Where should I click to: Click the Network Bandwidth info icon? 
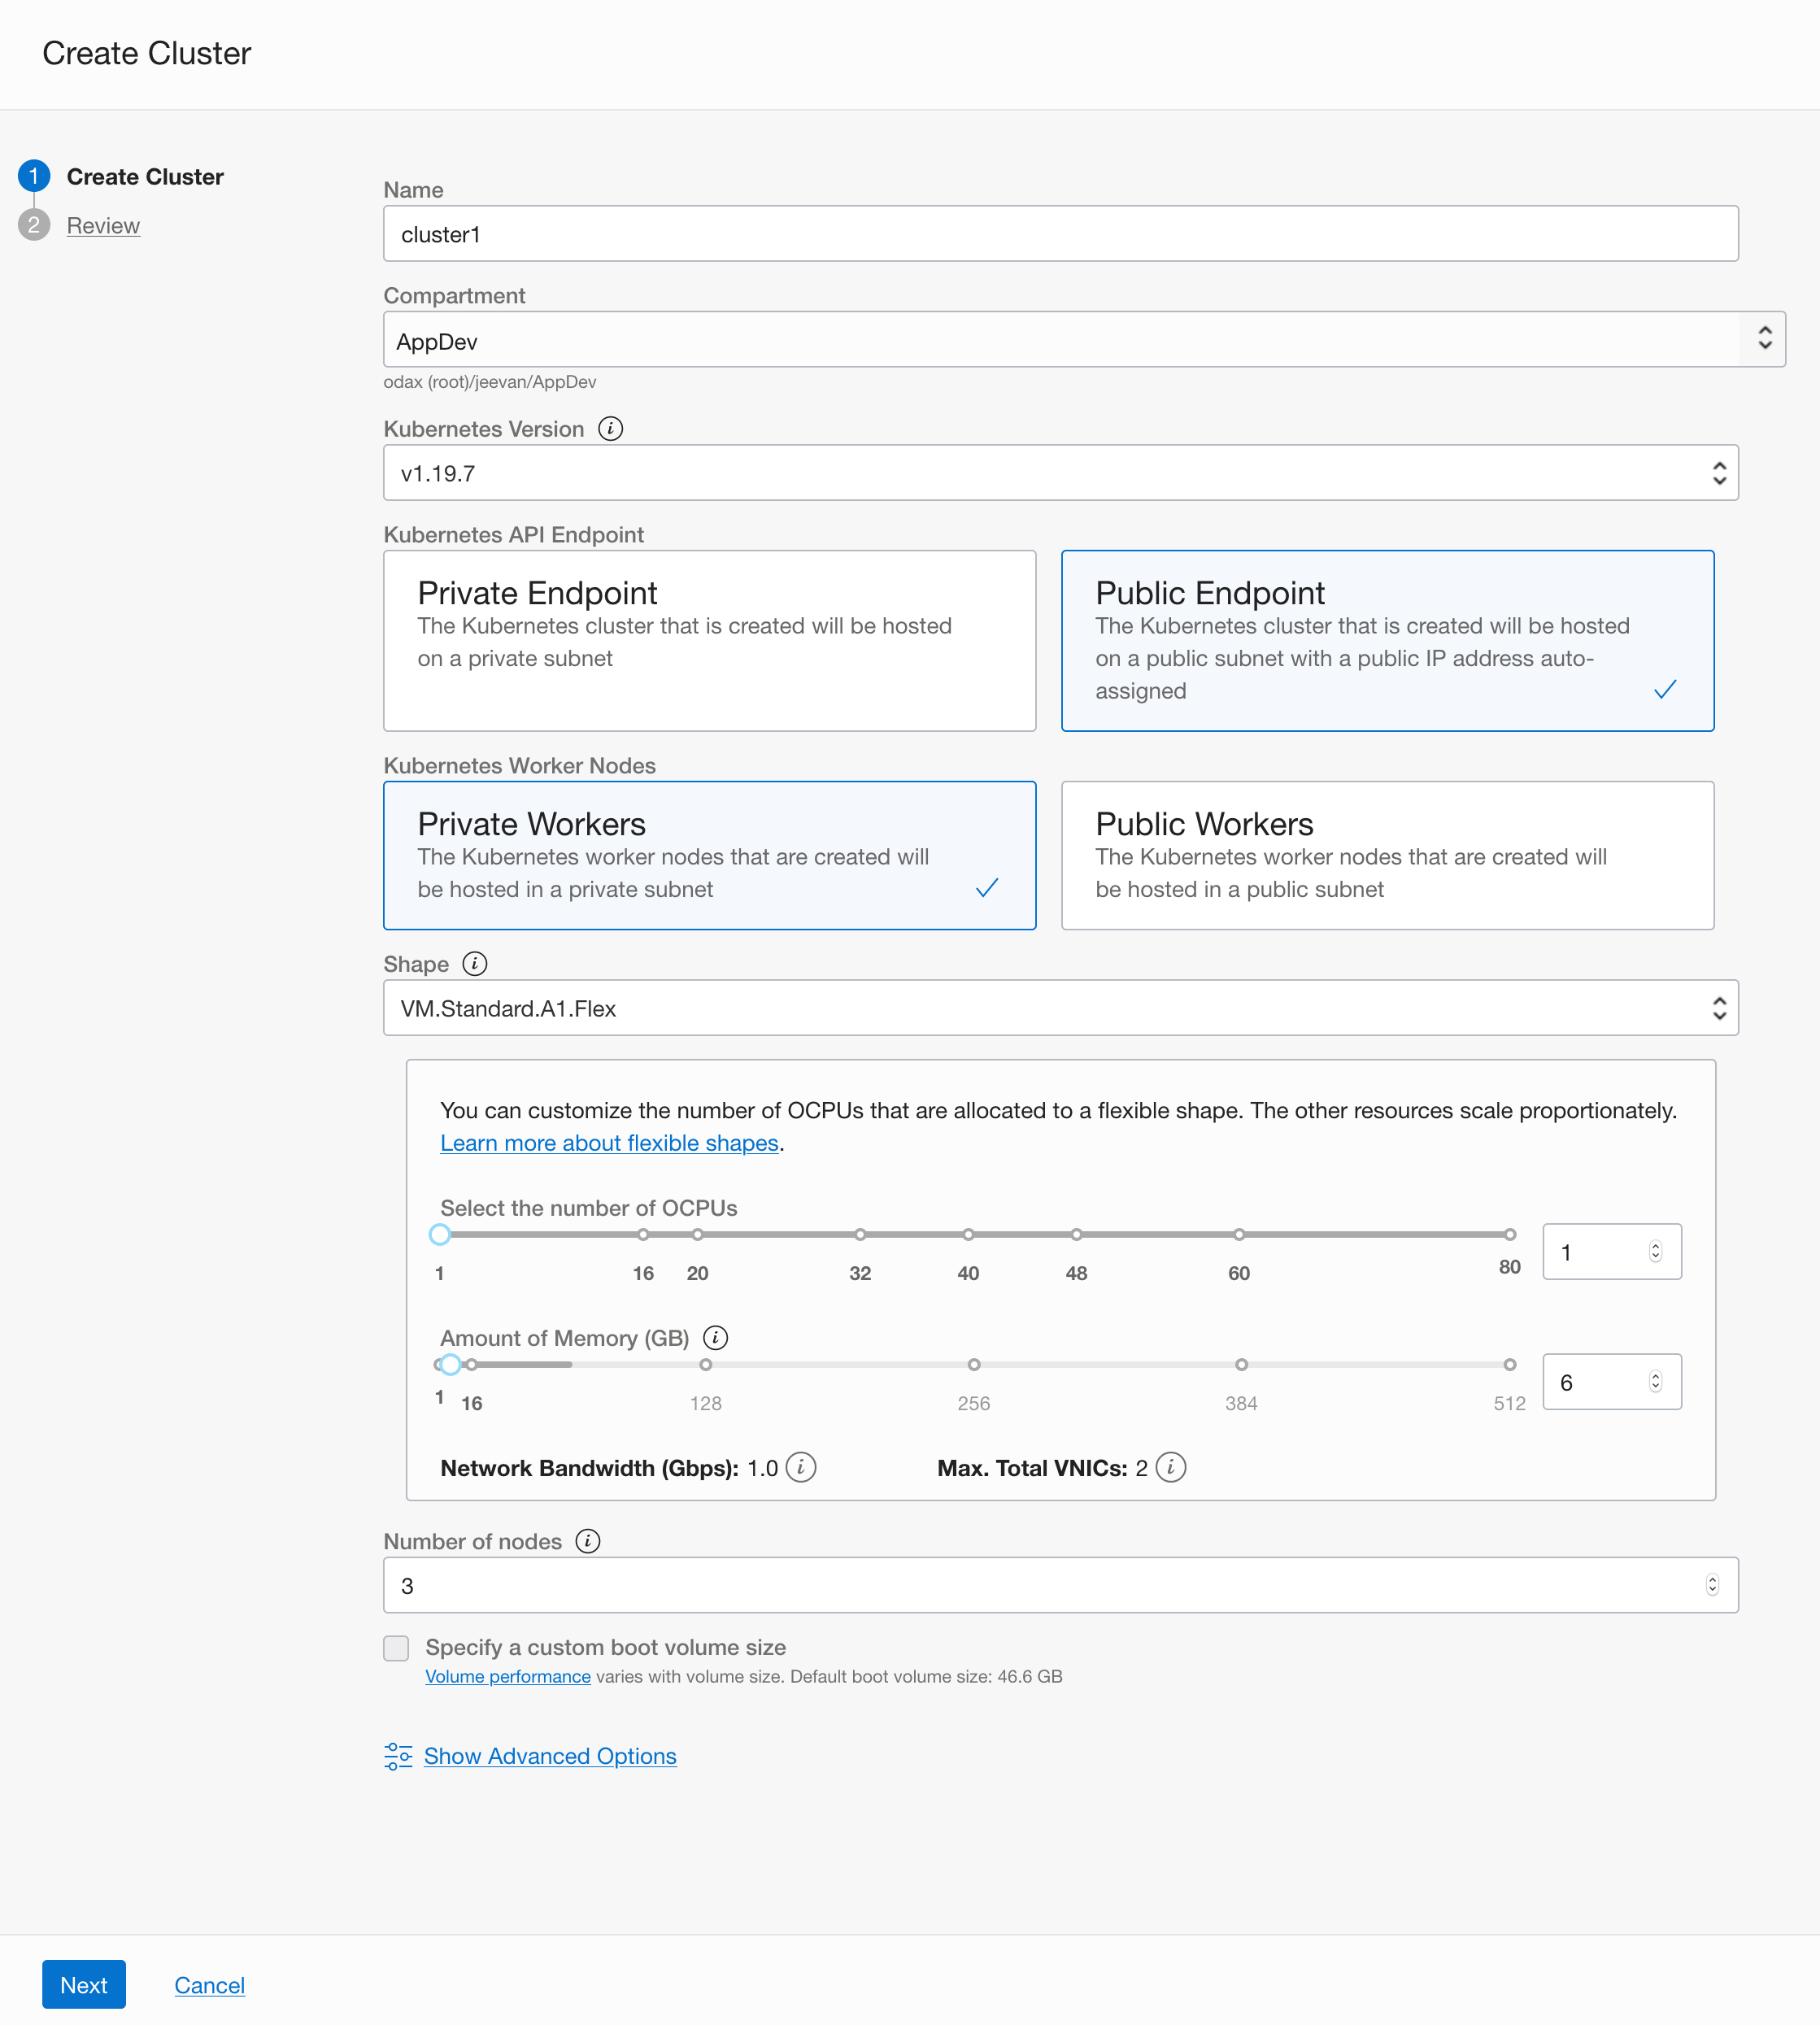coord(800,1468)
